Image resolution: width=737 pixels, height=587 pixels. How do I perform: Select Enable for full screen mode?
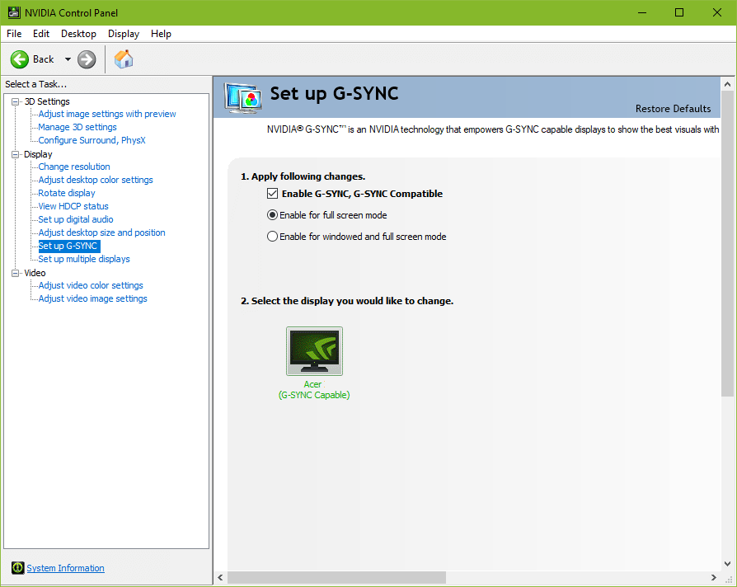click(x=272, y=215)
